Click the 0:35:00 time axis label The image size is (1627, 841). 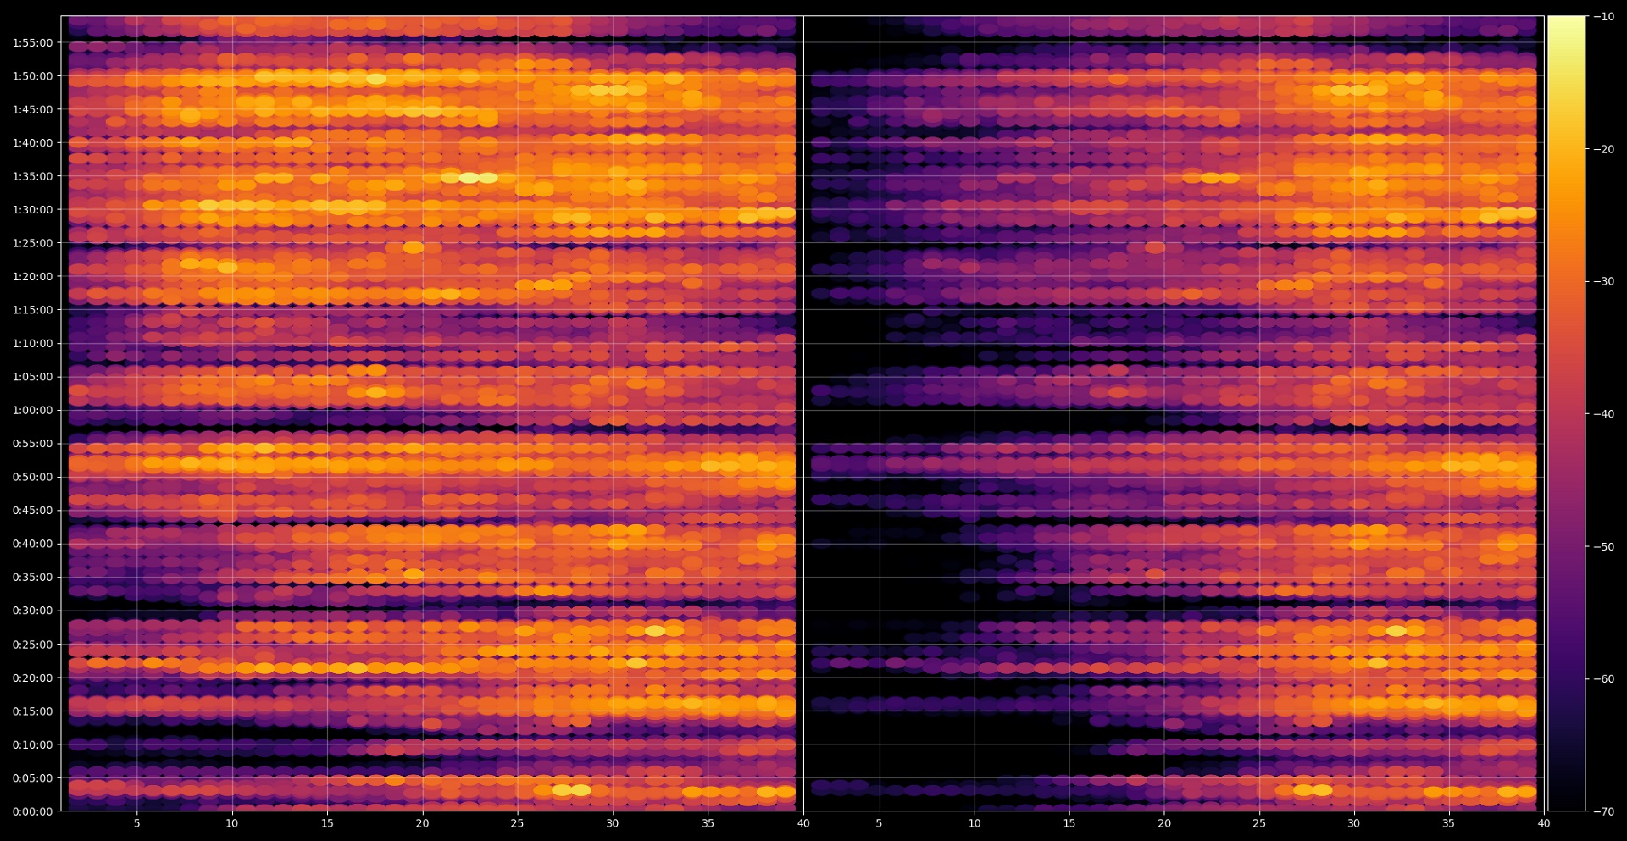click(x=32, y=578)
